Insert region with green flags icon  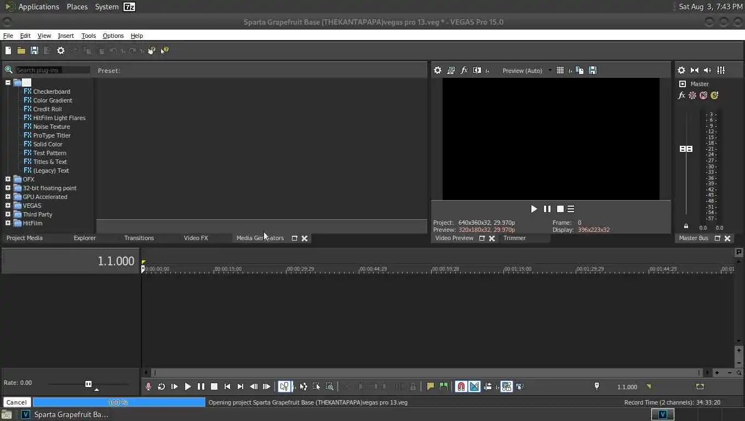[x=444, y=386]
